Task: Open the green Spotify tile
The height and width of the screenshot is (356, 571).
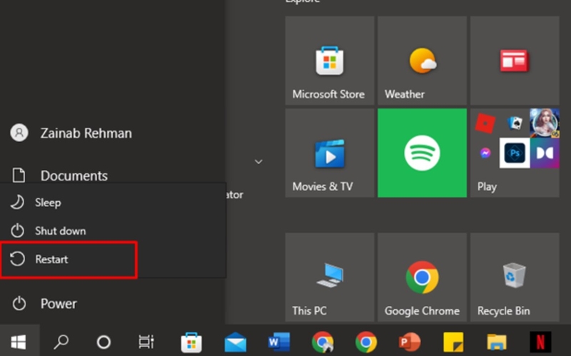Action: point(422,153)
